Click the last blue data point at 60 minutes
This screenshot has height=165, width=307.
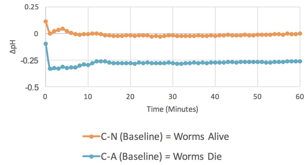coord(300,61)
